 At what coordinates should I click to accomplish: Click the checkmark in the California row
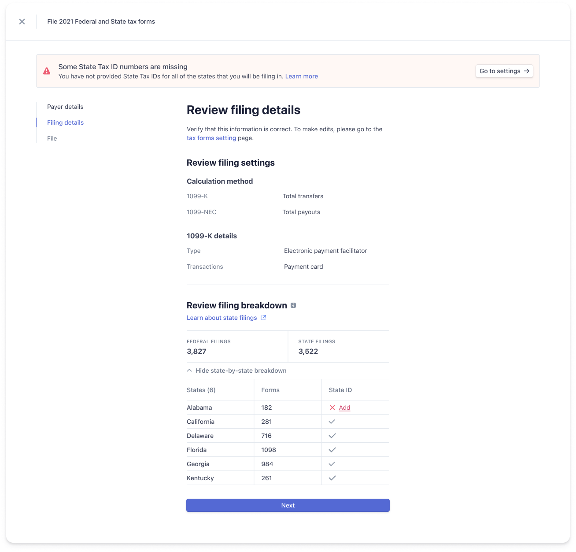pos(332,422)
